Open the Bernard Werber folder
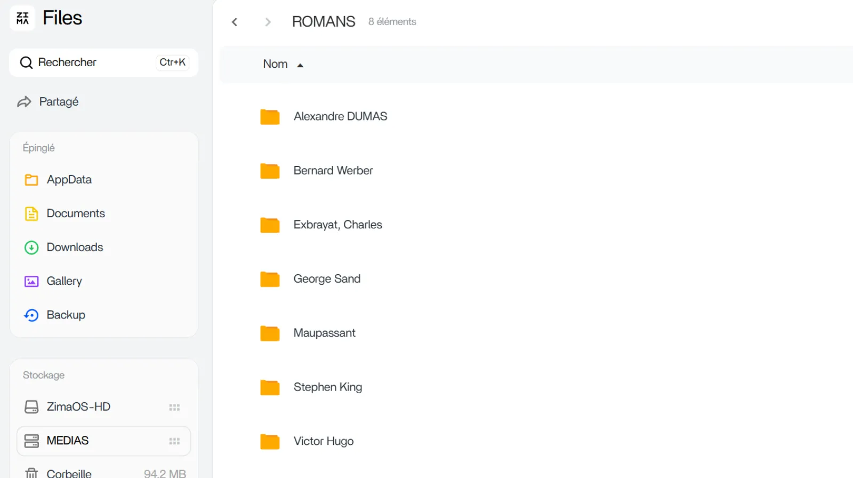Image resolution: width=853 pixels, height=478 pixels. pos(333,171)
